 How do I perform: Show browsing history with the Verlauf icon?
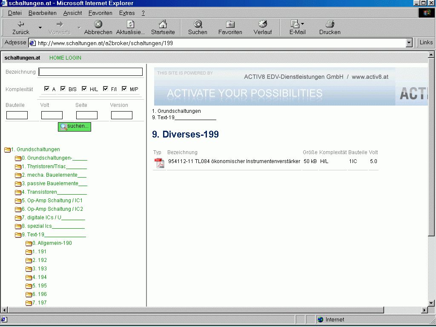coord(262,24)
